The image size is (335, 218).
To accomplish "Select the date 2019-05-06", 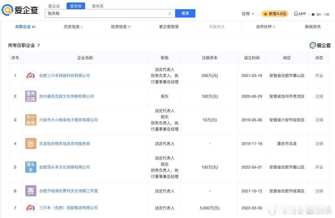I will (252, 120).
